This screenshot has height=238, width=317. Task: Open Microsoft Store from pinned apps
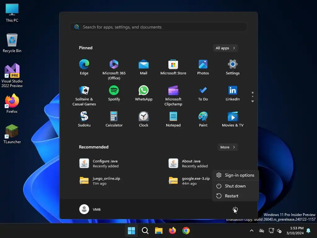point(173,67)
